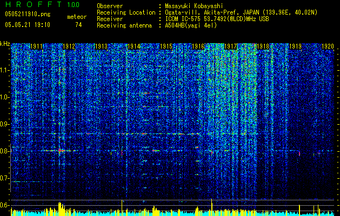Click the meteor count value 74

coord(78,25)
